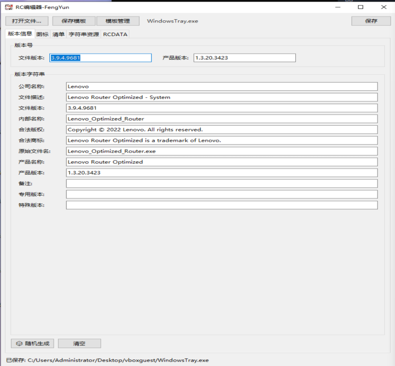Click the 保存模板 button

click(x=74, y=21)
